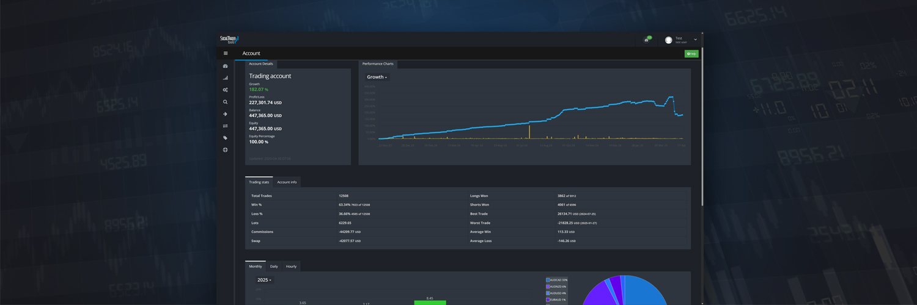Click the Total Trades value 12508

tap(344, 196)
